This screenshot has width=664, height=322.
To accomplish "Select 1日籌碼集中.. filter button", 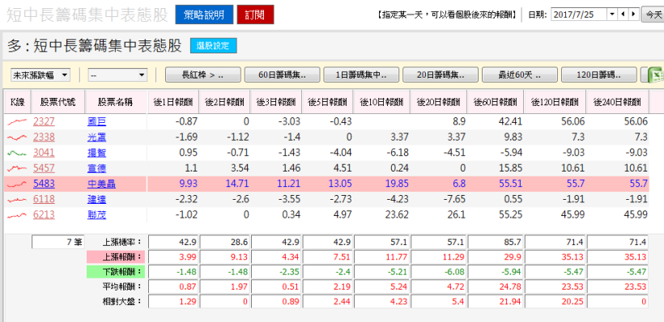I will (361, 75).
